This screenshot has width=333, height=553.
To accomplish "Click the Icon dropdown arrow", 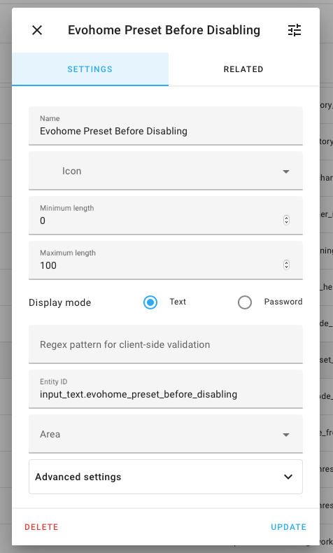I will coord(286,171).
